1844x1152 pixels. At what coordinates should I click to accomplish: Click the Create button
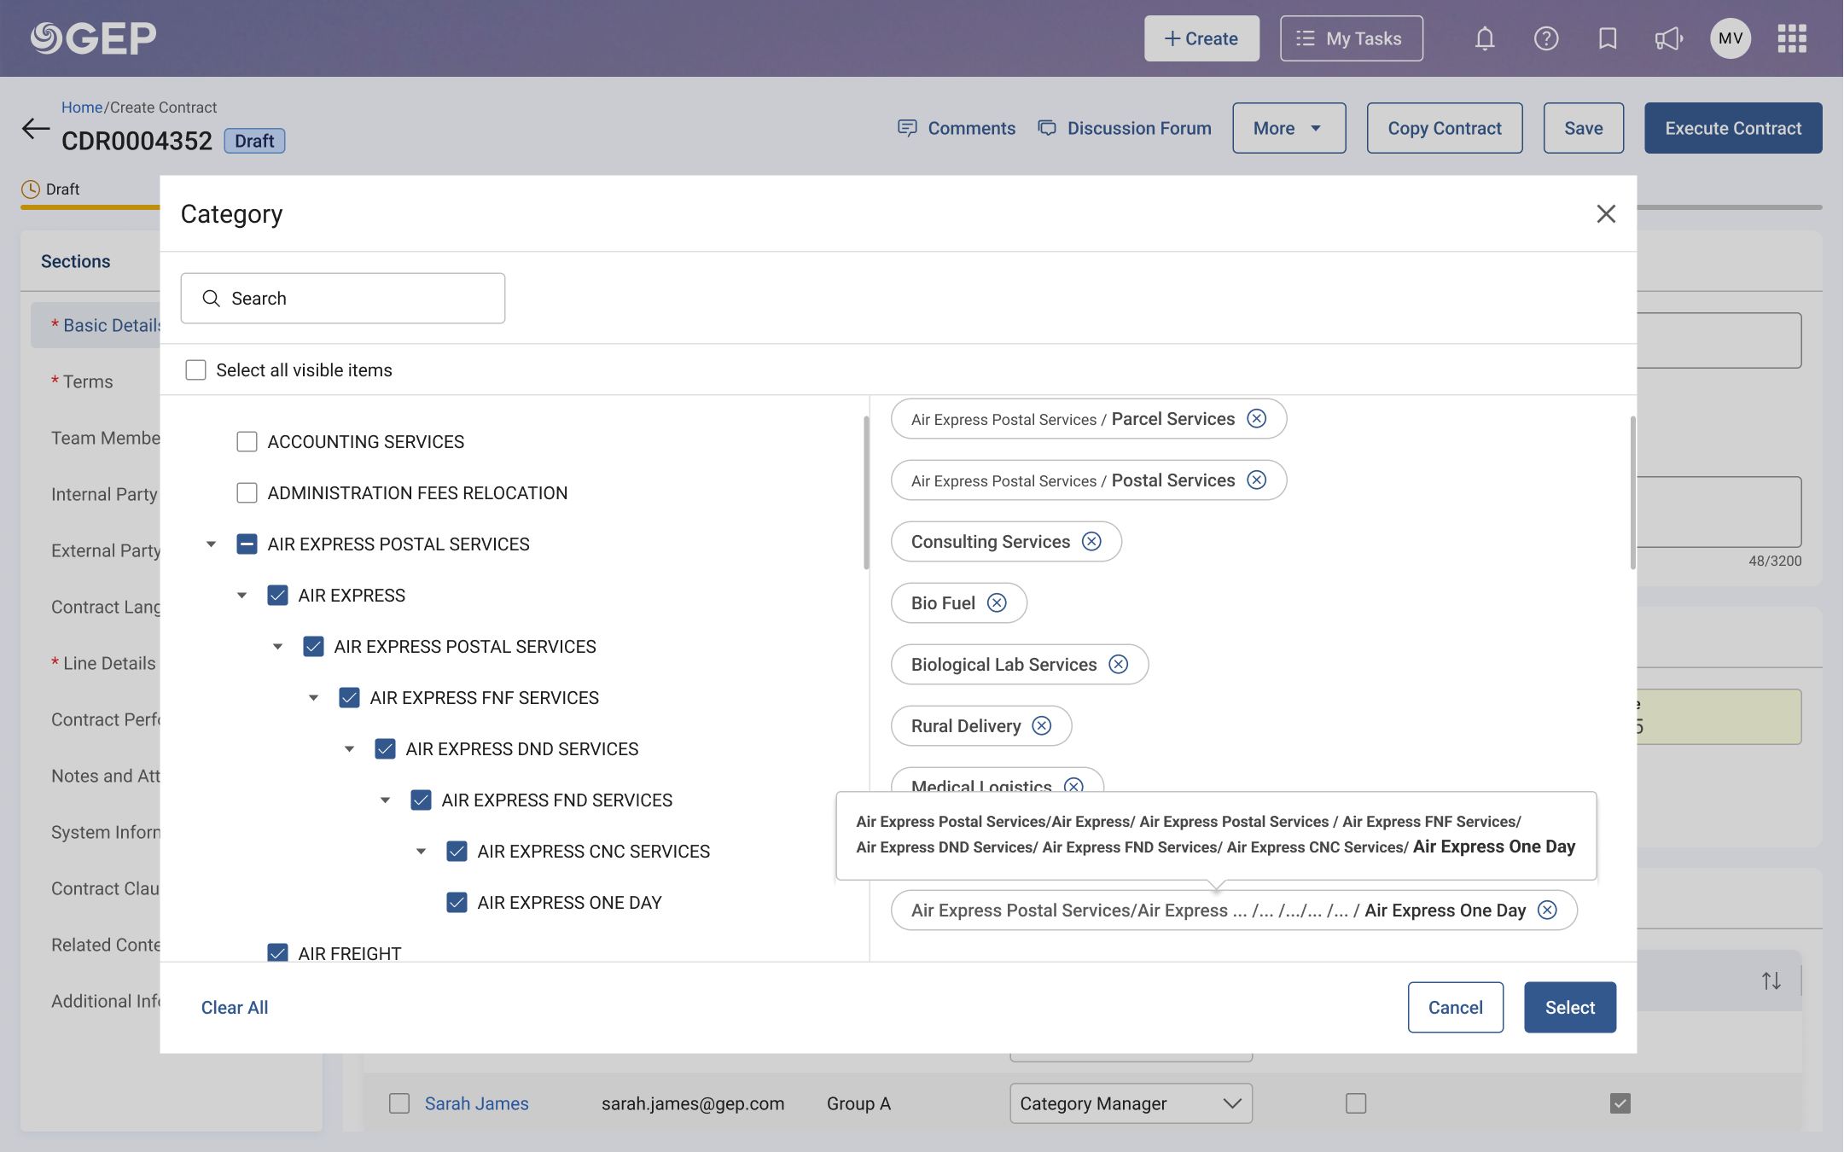[1201, 38]
